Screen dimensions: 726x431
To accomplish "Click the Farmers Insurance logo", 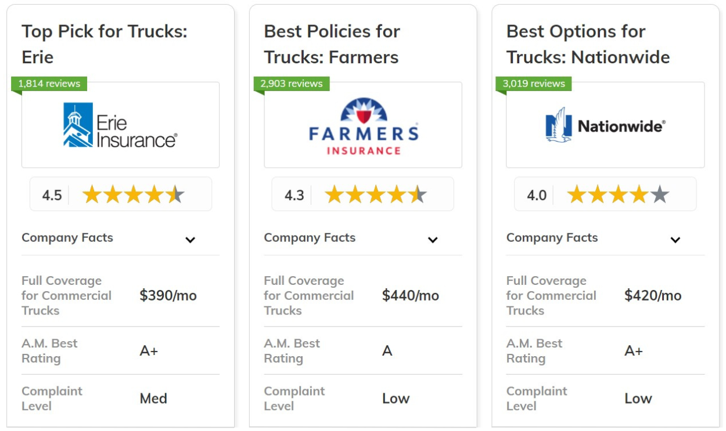I will pos(363,126).
